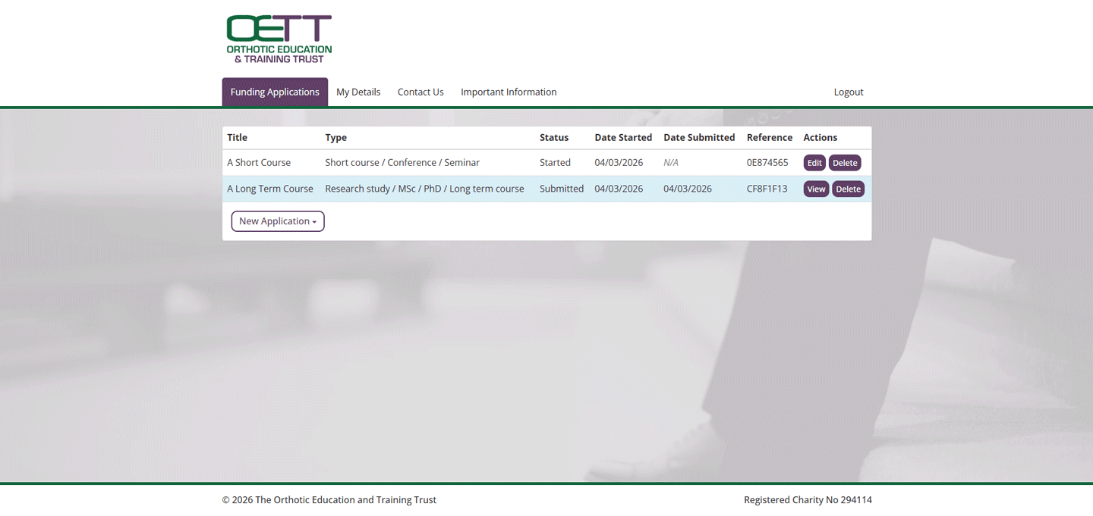
Task: Click the Status column header
Action: (x=553, y=137)
